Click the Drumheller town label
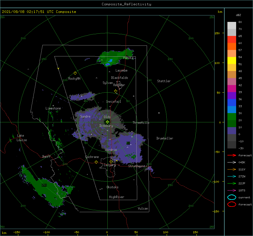 point(165,138)
